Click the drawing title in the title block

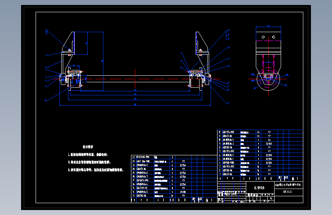point(259,188)
